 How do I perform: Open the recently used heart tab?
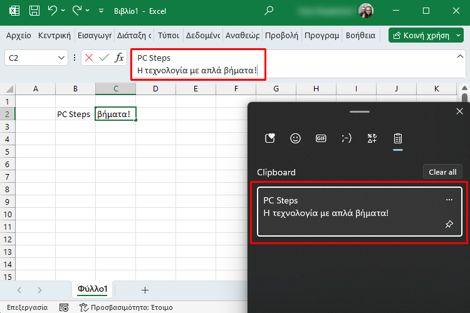pyautogui.click(x=269, y=138)
